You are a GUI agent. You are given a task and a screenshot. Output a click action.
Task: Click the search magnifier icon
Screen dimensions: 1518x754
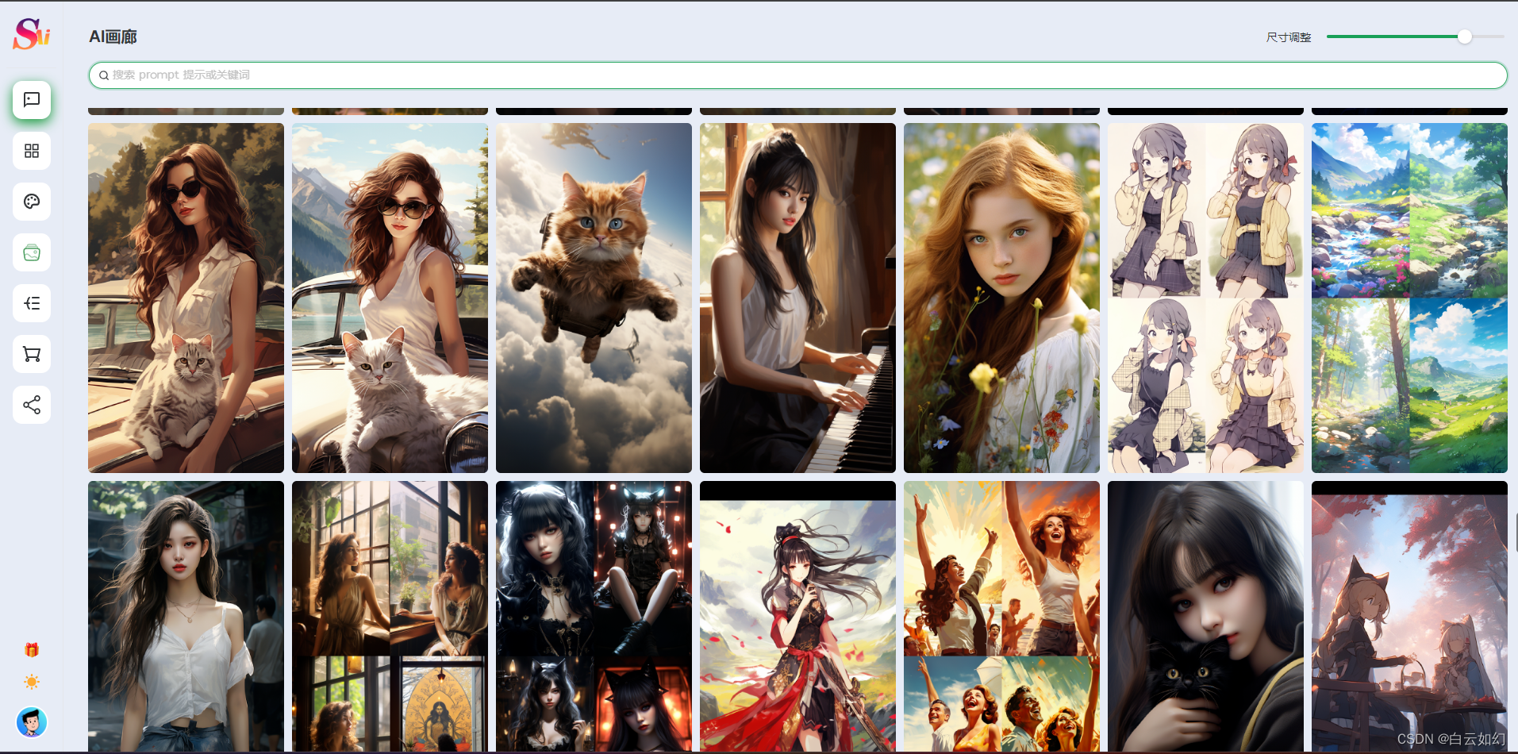coord(104,75)
